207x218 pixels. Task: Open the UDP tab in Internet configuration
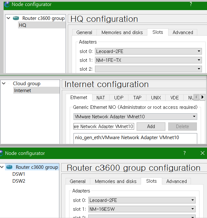119,97
